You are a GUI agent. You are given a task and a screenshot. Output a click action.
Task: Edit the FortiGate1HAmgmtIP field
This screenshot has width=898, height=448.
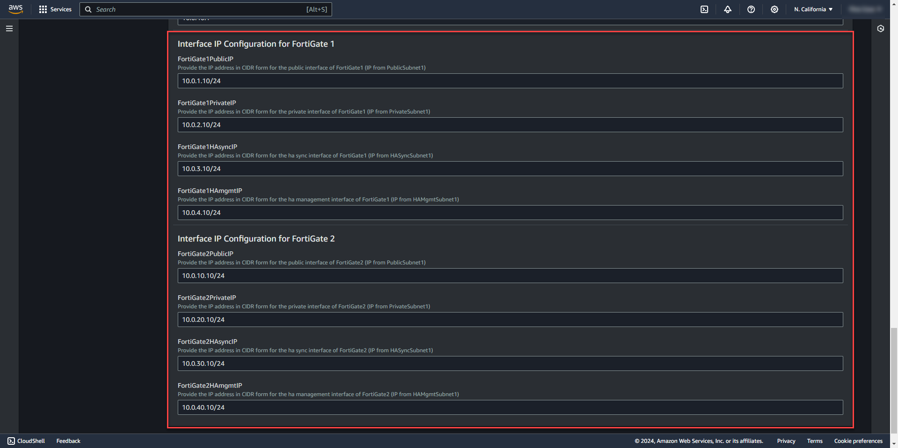(x=510, y=213)
